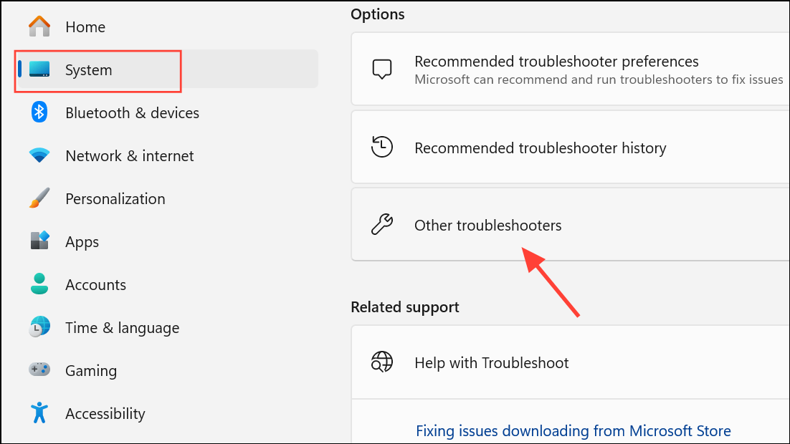Click the Home house icon
This screenshot has width=790, height=444.
39,26
